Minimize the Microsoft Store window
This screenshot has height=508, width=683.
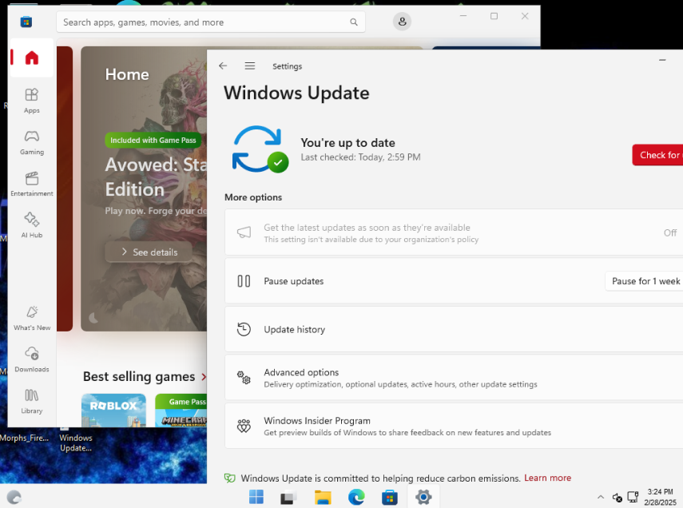[x=463, y=16]
